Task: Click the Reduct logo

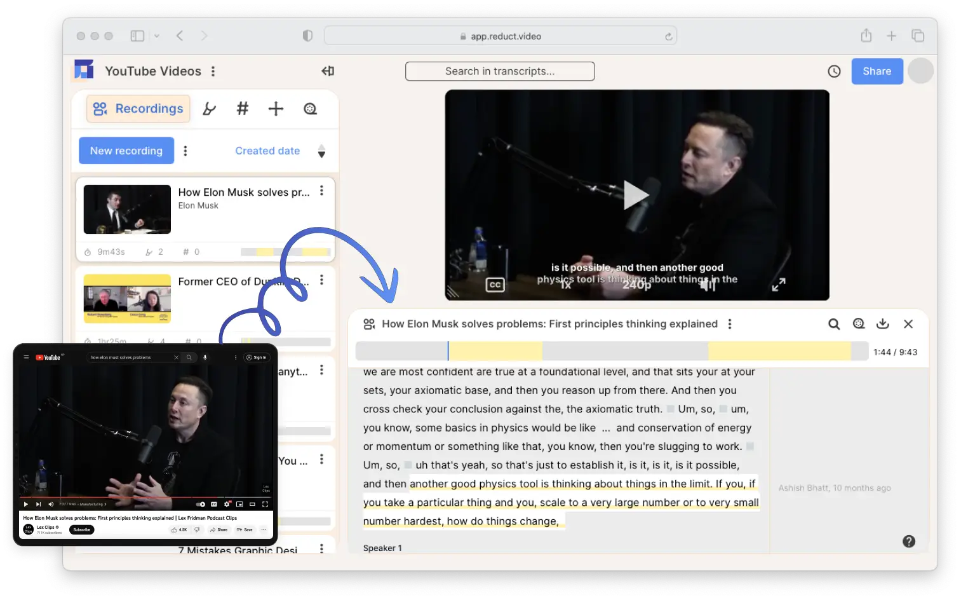Action: [x=84, y=69]
